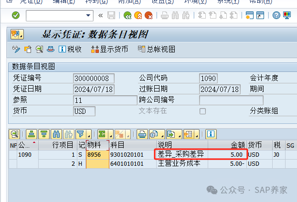Click the 凭证编号 field showing 300000008
The width and height of the screenshot is (297, 202).
[x=94, y=78]
